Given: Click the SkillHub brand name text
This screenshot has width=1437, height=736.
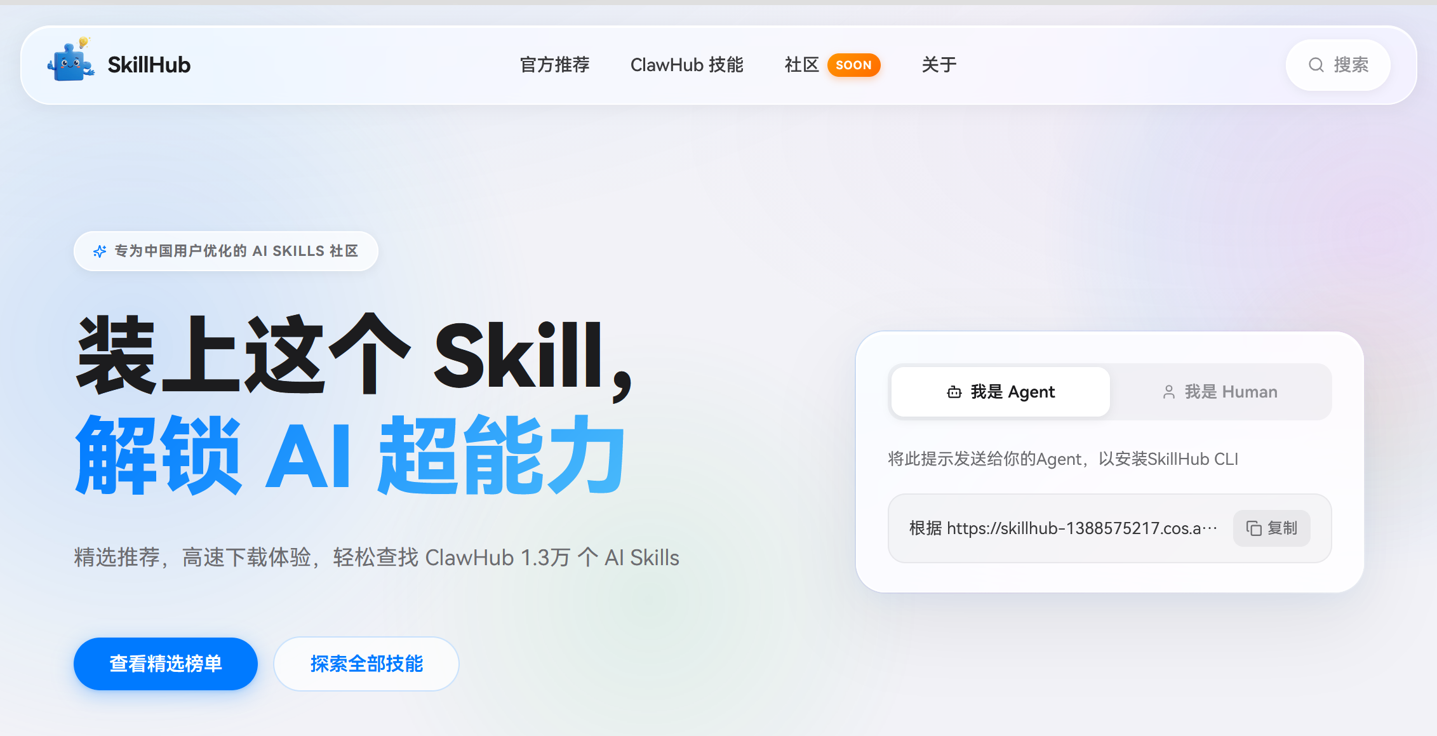Looking at the screenshot, I should 149,65.
